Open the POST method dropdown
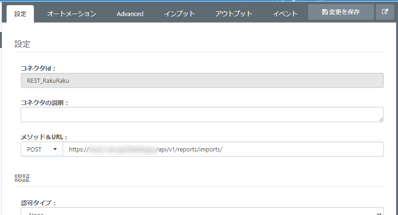 click(42, 149)
